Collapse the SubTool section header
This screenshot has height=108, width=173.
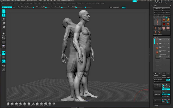click(x=156, y=37)
